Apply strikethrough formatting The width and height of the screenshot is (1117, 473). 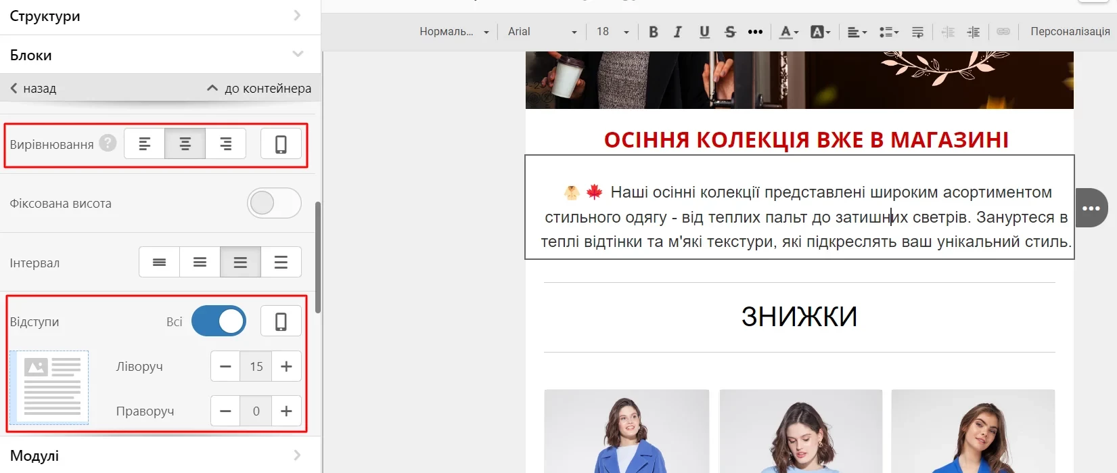pos(730,32)
